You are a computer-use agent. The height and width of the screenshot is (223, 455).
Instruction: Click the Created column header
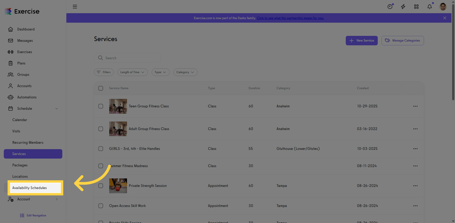(x=363, y=88)
